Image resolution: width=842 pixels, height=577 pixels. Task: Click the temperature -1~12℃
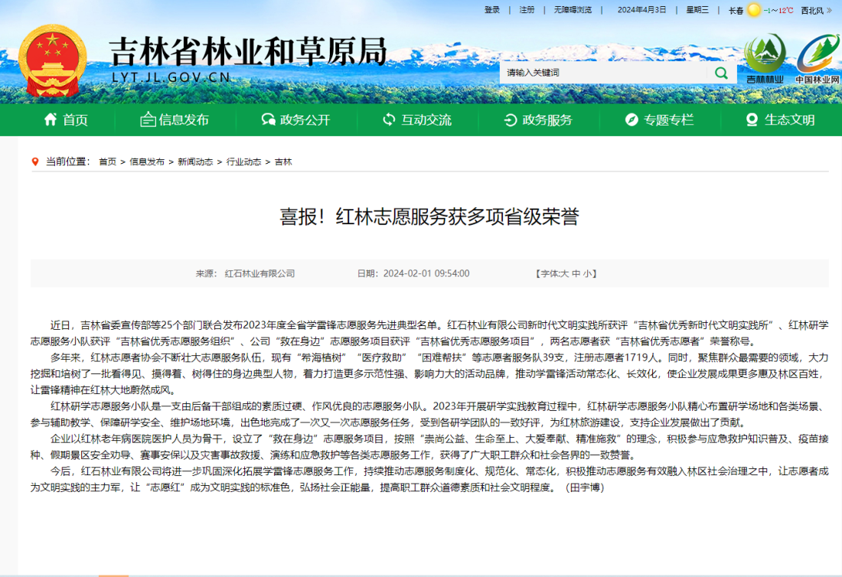(x=778, y=10)
